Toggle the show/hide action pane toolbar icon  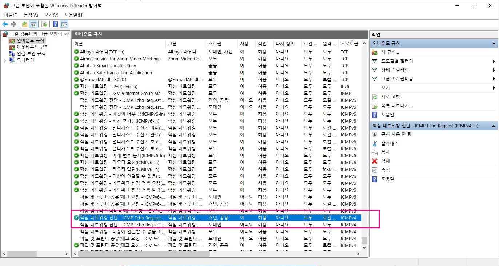point(64,24)
